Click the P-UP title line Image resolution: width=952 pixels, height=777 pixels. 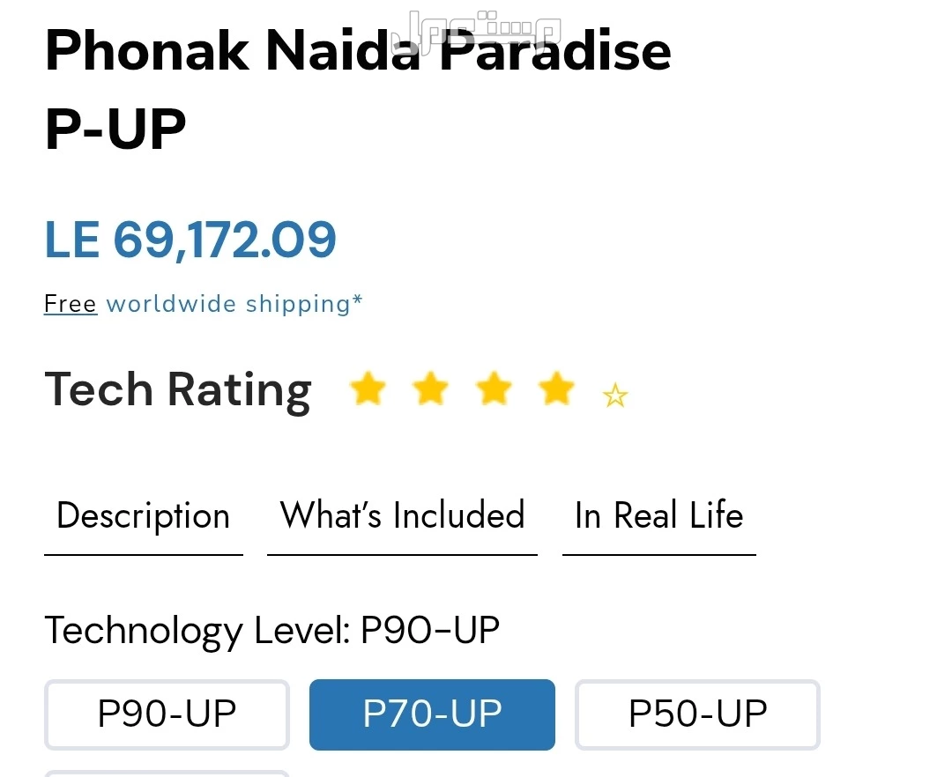[115, 129]
